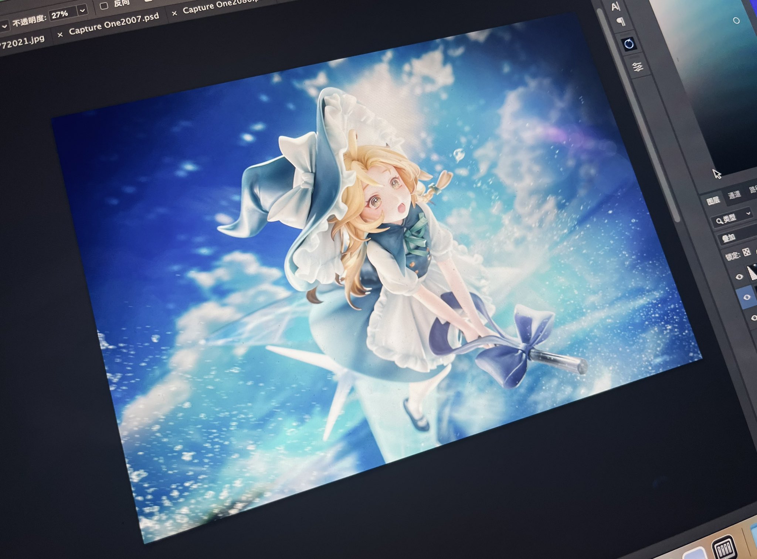This screenshot has height=559, width=757.
Task: Open the Properties sliders panel icon
Action: pos(638,67)
